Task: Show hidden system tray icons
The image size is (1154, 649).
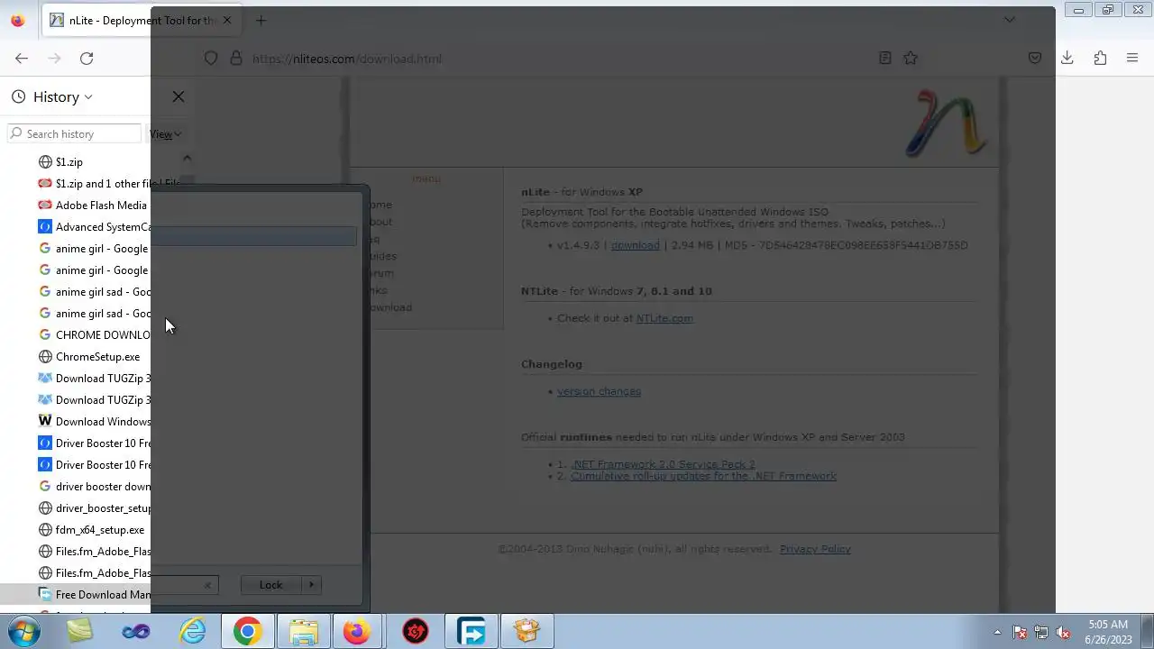Action: [997, 632]
